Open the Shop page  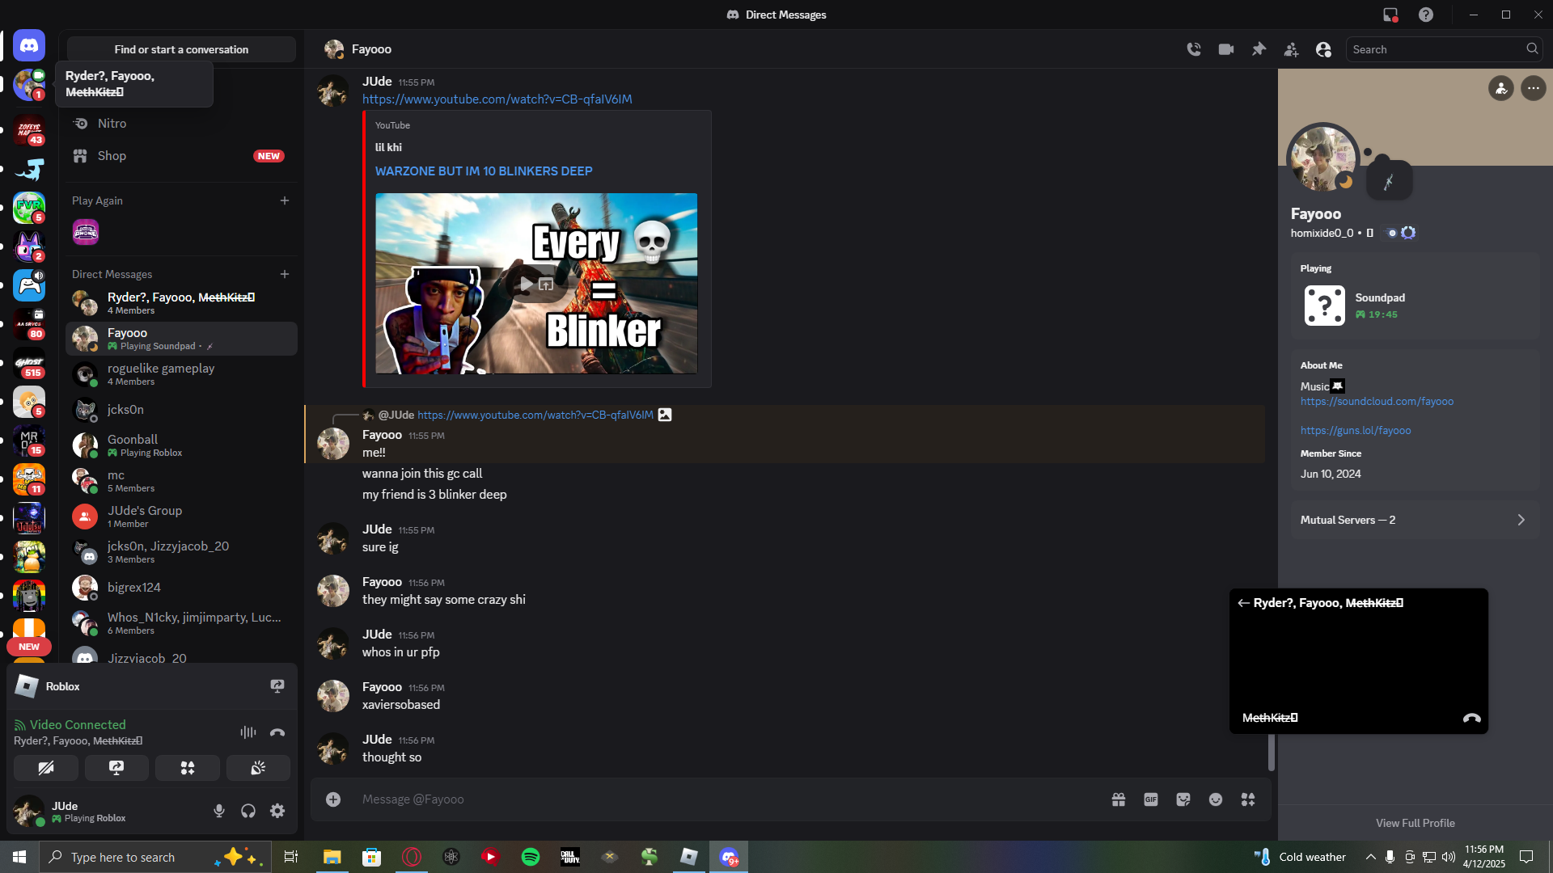click(181, 156)
